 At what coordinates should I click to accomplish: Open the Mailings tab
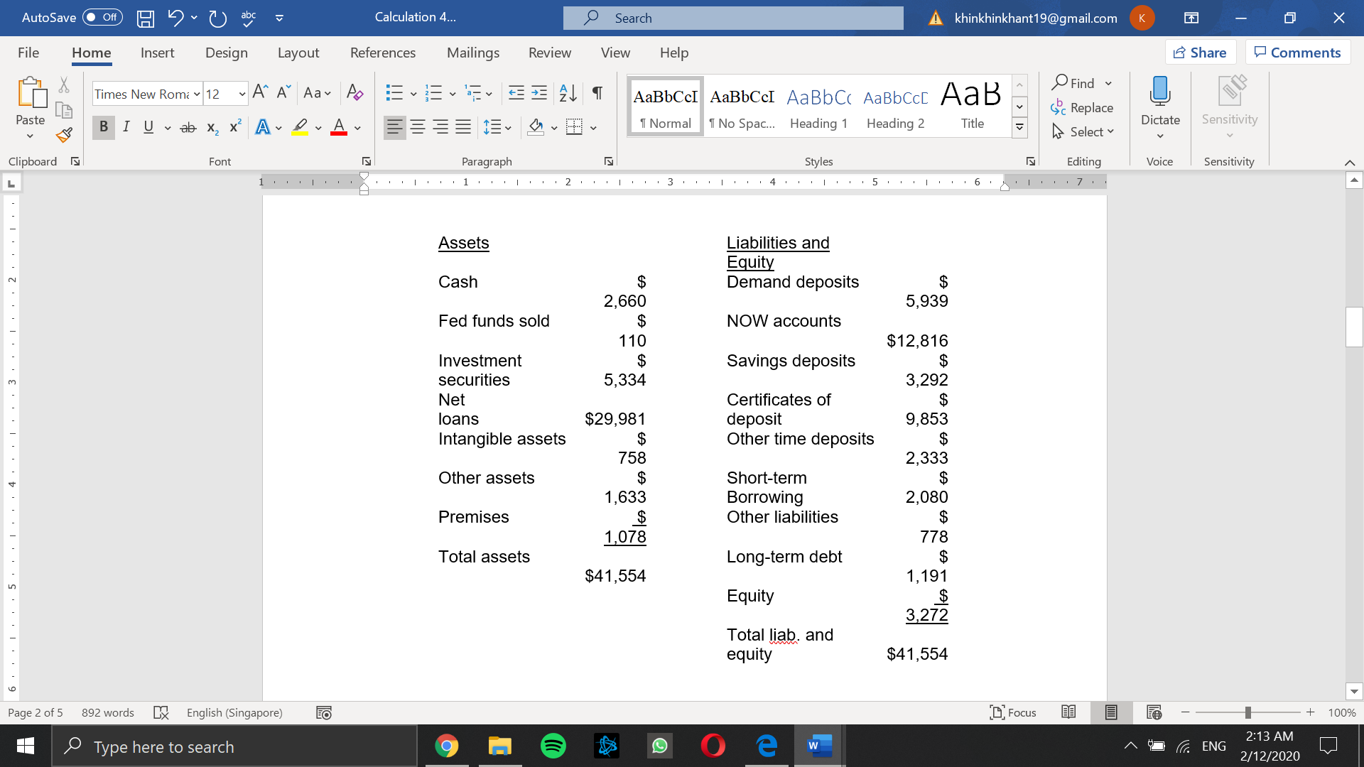tap(473, 52)
